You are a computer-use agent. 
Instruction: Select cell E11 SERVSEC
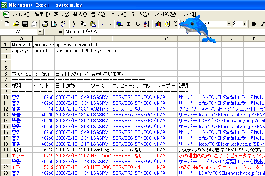pos(123,103)
